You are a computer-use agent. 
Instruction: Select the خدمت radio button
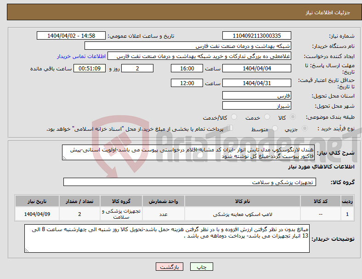pos(267,117)
